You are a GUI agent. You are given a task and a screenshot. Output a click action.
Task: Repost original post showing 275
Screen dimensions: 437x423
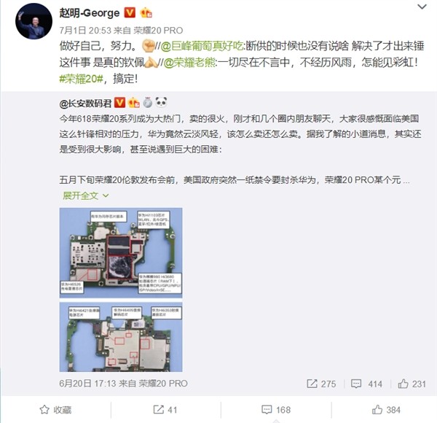click(x=321, y=384)
